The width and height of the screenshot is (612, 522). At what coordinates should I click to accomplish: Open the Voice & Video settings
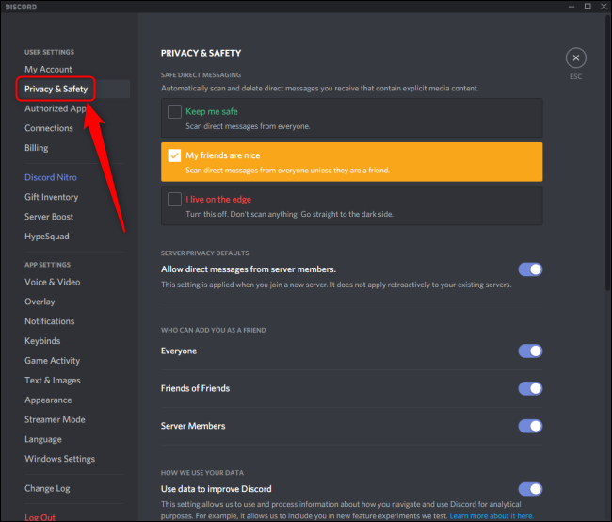point(53,282)
